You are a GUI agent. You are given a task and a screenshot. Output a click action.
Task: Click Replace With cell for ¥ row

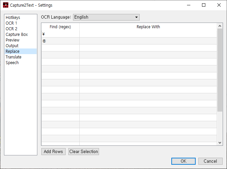point(148,34)
